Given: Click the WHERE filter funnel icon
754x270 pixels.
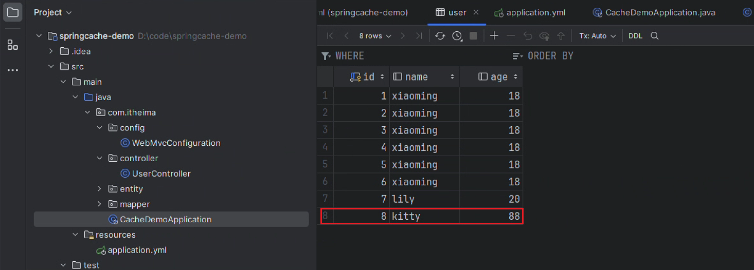Looking at the screenshot, I should (326, 56).
